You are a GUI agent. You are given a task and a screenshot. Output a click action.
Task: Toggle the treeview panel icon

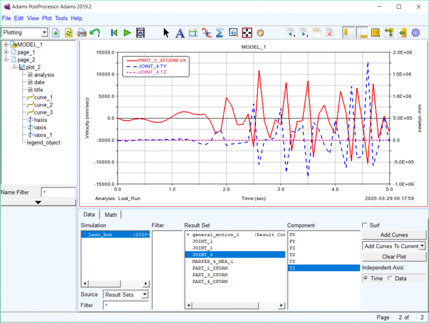click(349, 33)
